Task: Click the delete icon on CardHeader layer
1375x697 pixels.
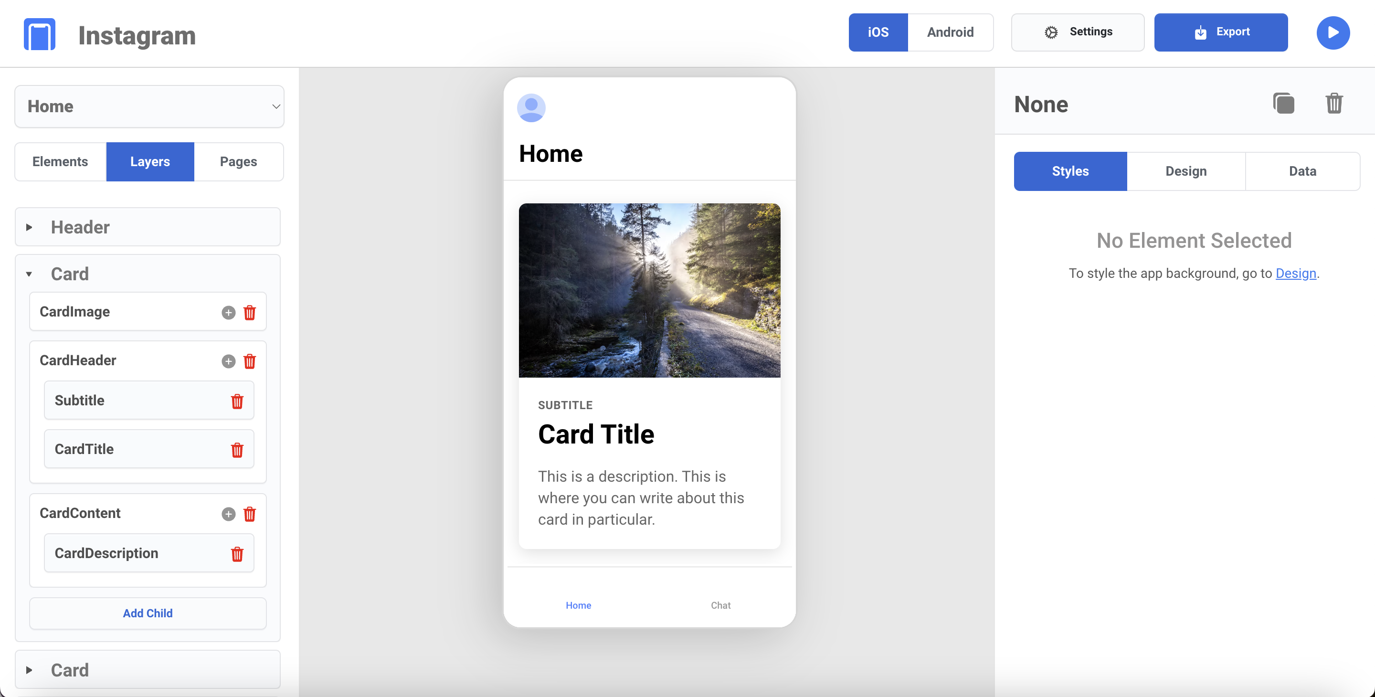Action: (x=251, y=360)
